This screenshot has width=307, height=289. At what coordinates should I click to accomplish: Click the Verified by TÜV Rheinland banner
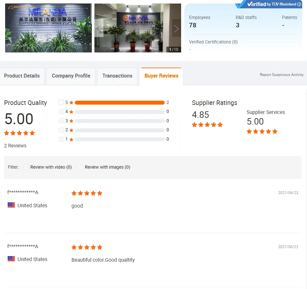[268, 4]
